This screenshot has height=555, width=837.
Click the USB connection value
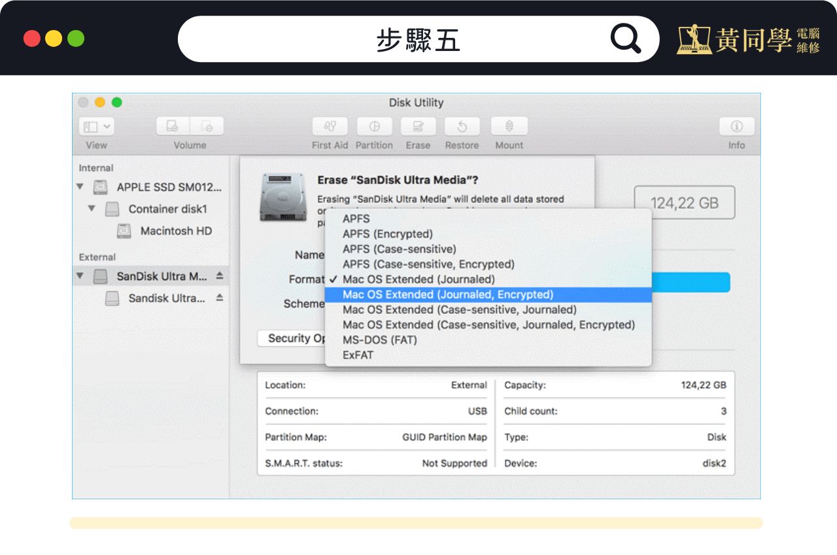coord(477,411)
